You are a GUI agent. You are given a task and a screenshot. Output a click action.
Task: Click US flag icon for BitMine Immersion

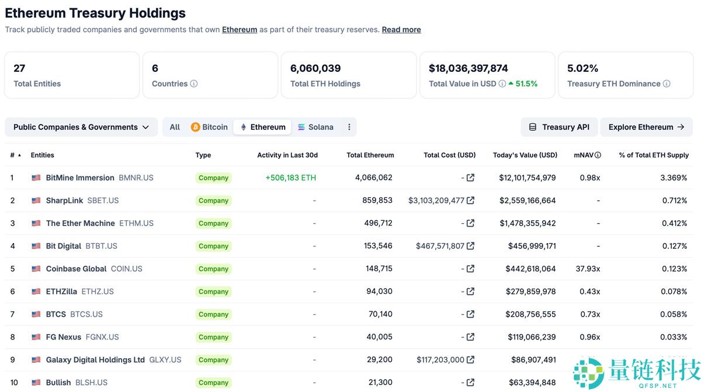(x=36, y=178)
